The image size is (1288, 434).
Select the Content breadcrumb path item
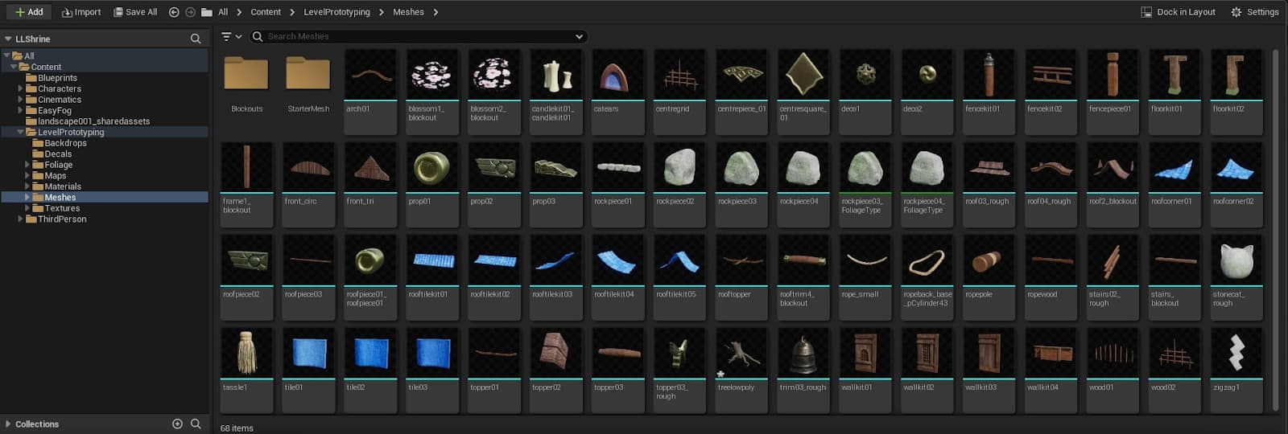[x=266, y=12]
